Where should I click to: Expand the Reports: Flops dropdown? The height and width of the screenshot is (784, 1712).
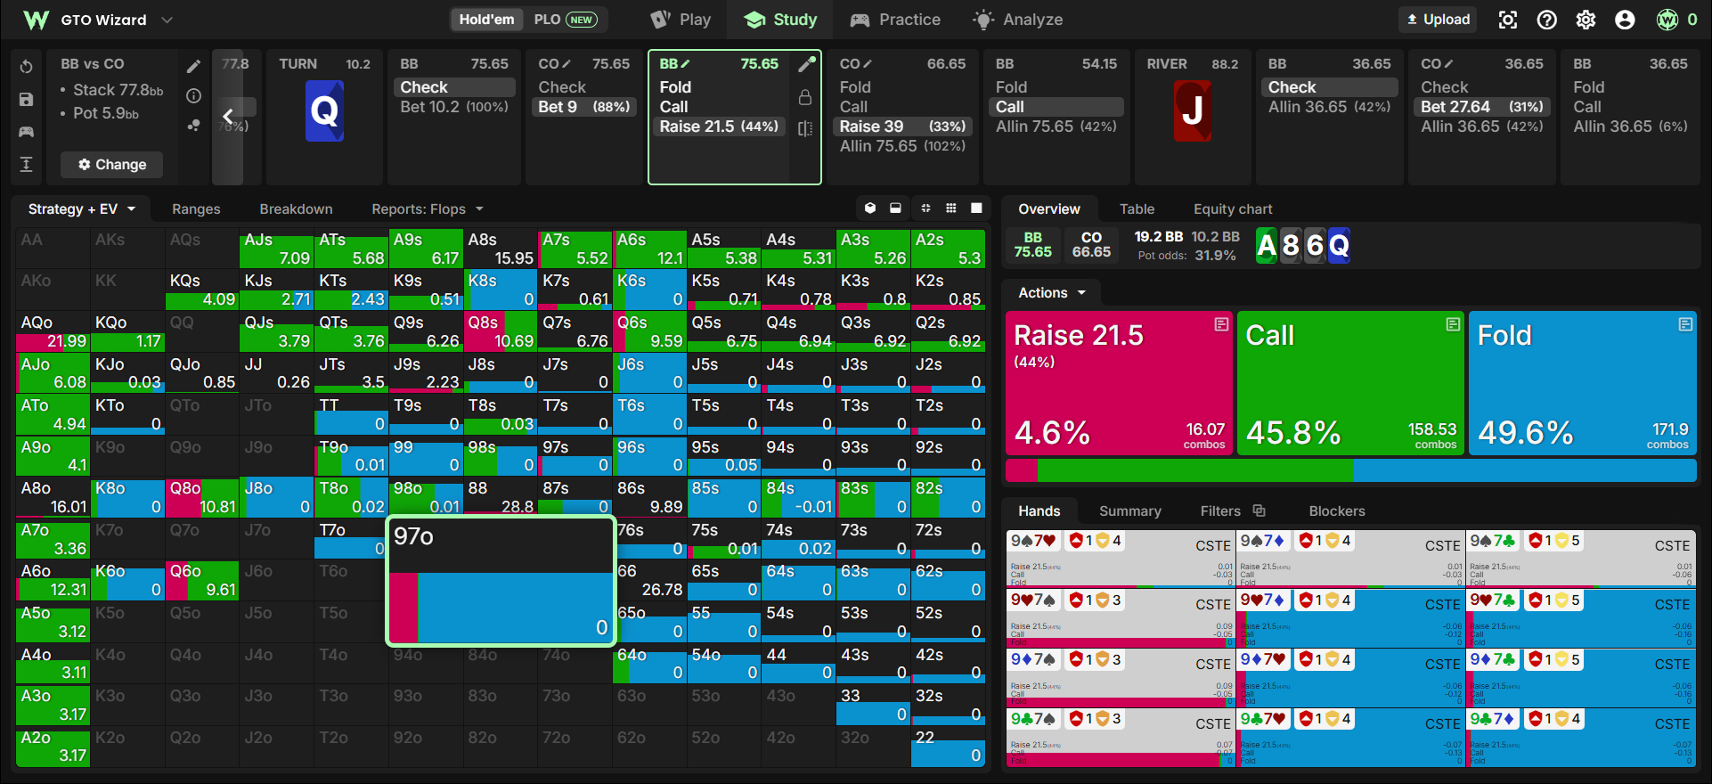click(428, 209)
